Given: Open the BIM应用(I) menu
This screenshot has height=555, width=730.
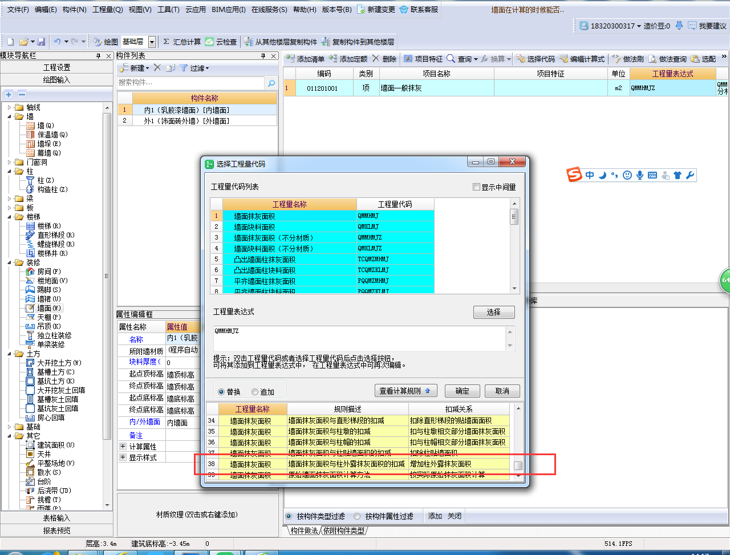Looking at the screenshot, I should (229, 10).
